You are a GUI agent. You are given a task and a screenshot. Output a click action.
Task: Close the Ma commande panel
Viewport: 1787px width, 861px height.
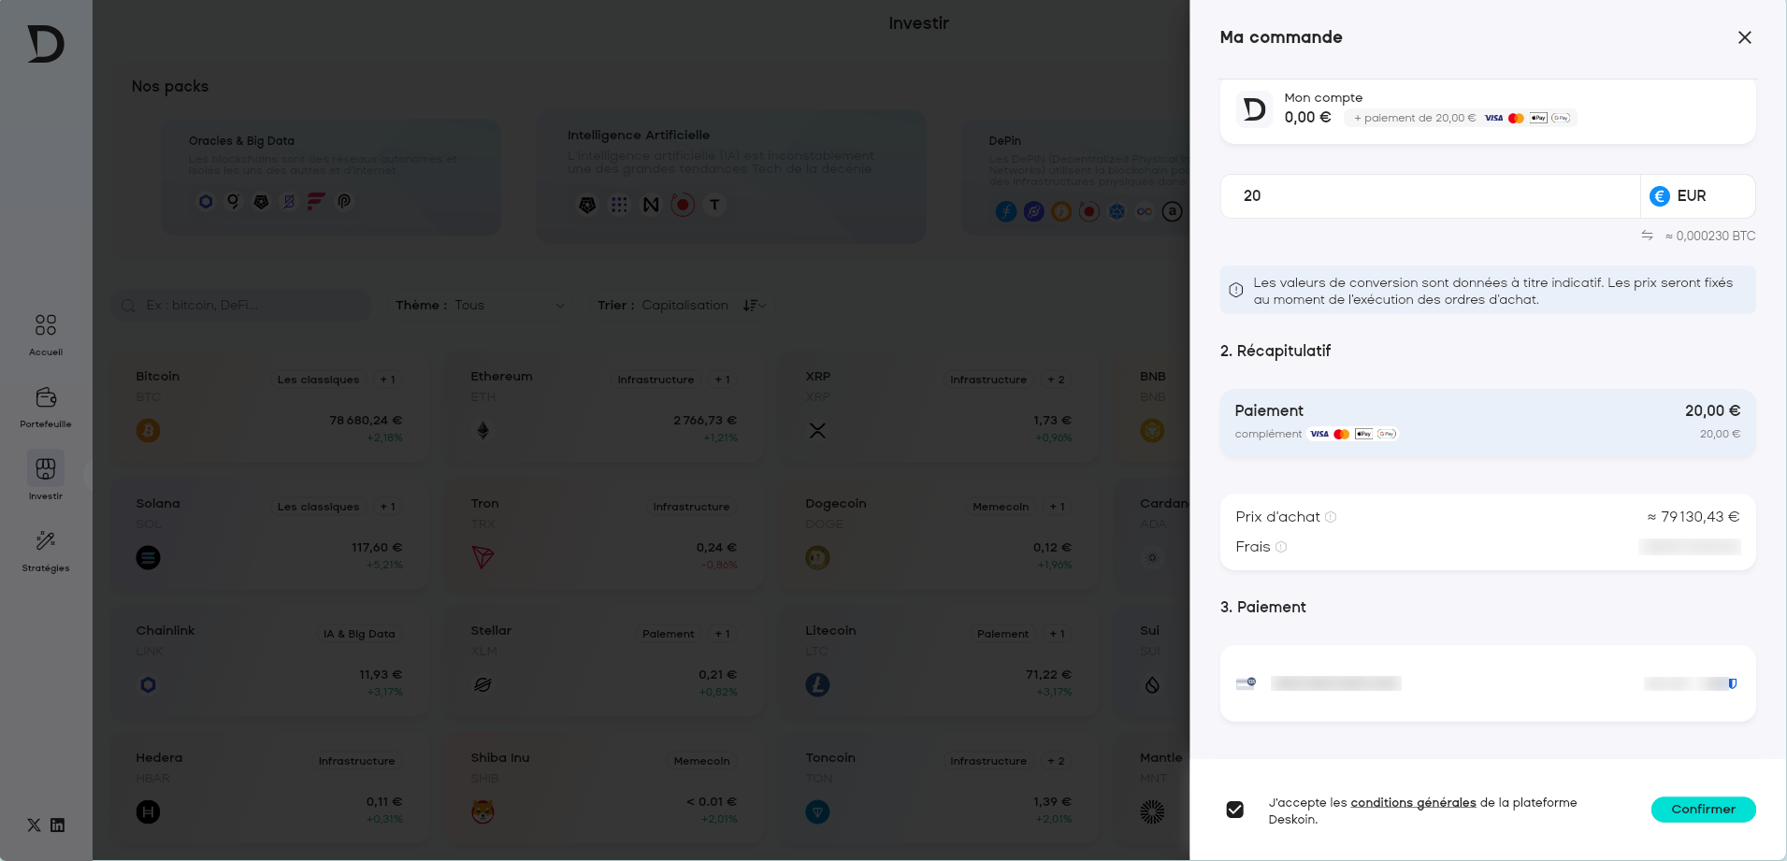click(1744, 37)
